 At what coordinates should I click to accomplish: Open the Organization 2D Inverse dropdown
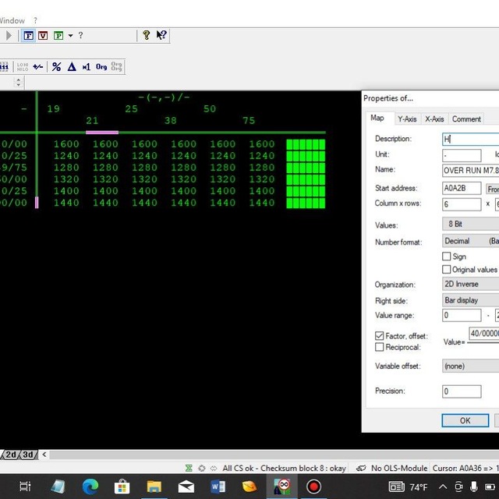pyautogui.click(x=470, y=284)
